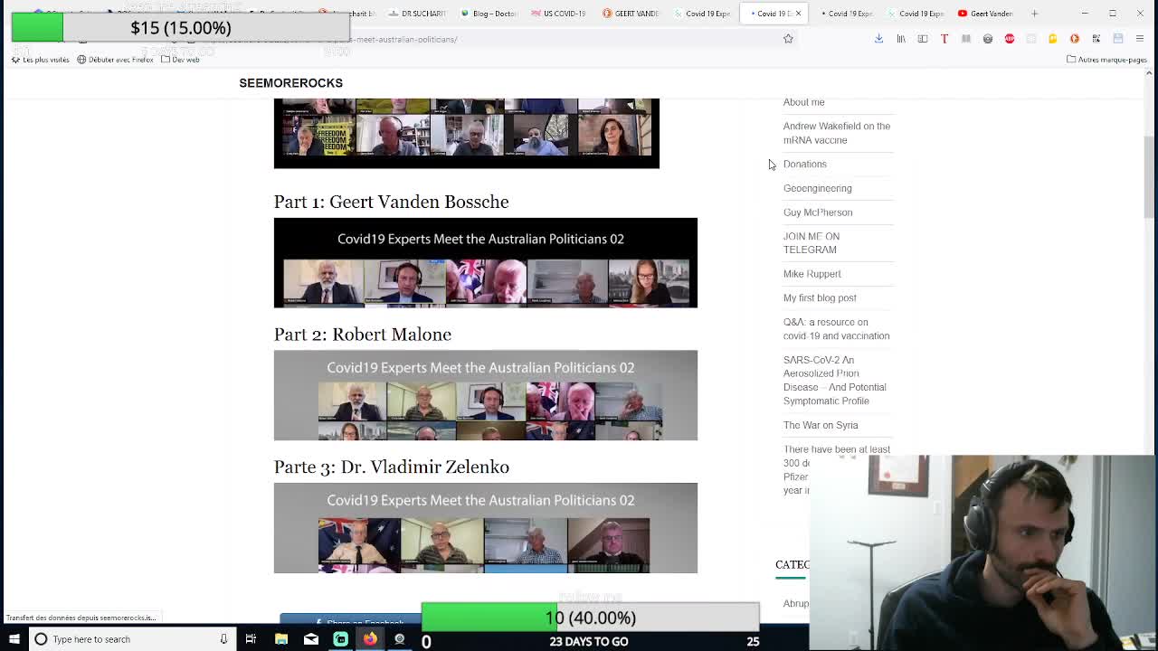The image size is (1158, 651).
Task: Click the orange DuckDuckGo extension icon
Action: pos(1074,39)
